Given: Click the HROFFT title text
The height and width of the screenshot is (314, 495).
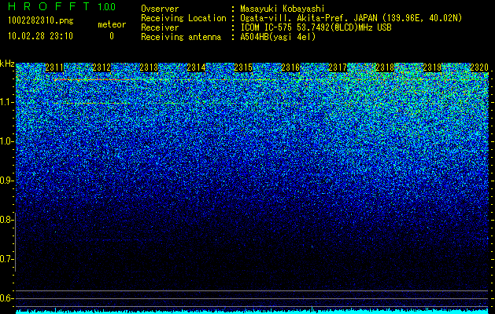Looking at the screenshot, I should pyautogui.click(x=50, y=6).
